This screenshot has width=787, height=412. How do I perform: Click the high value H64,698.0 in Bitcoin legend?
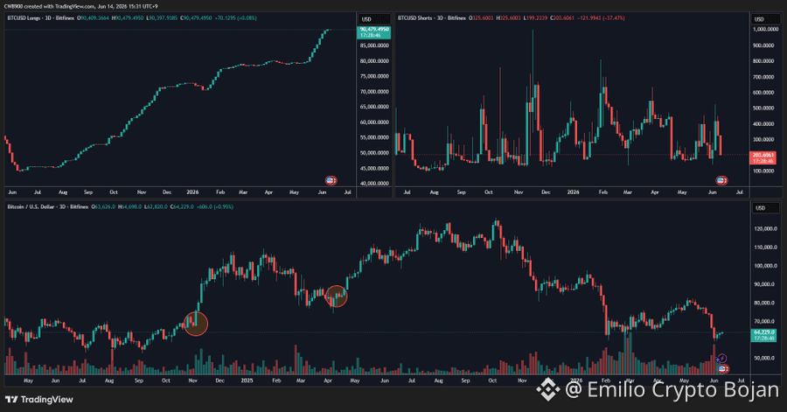click(130, 206)
